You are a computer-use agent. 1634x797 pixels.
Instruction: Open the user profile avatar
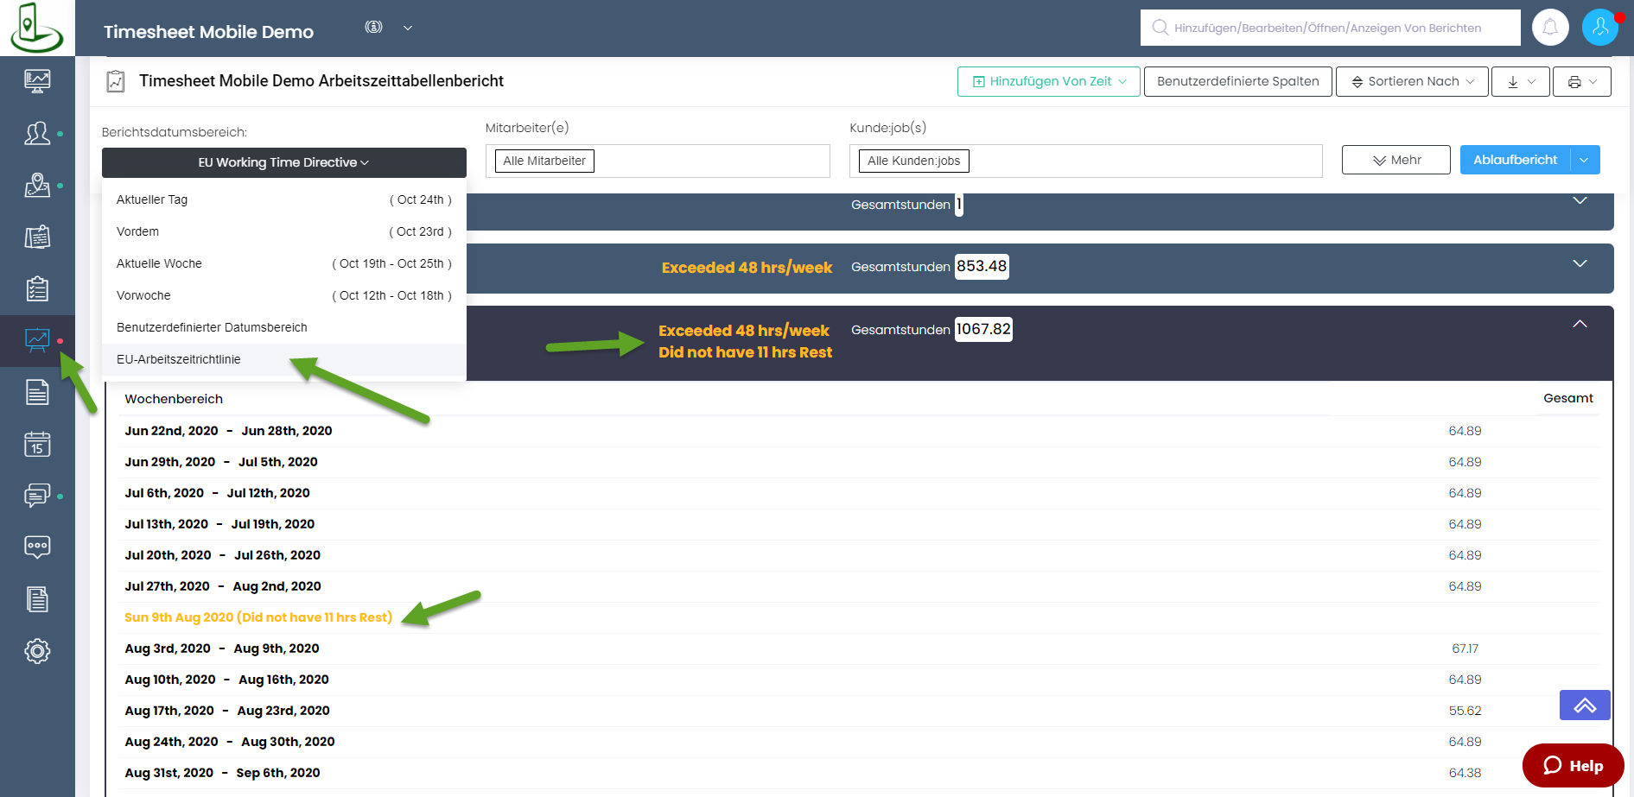coord(1599,28)
